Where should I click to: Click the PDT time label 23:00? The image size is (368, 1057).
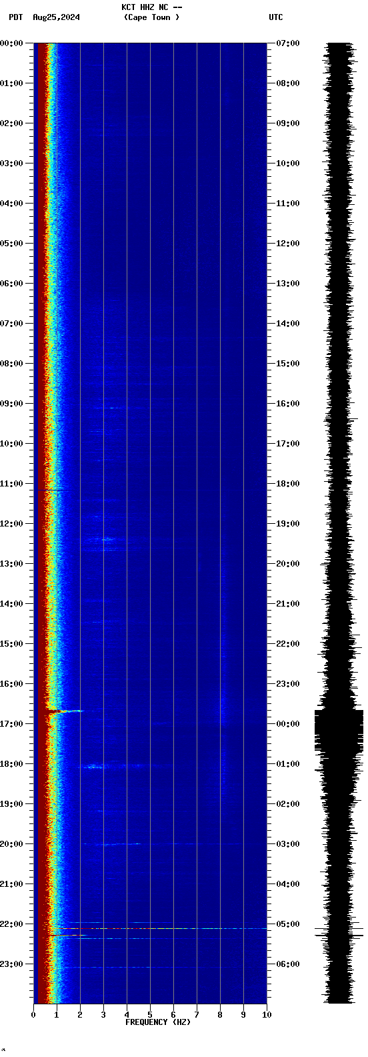click(11, 964)
